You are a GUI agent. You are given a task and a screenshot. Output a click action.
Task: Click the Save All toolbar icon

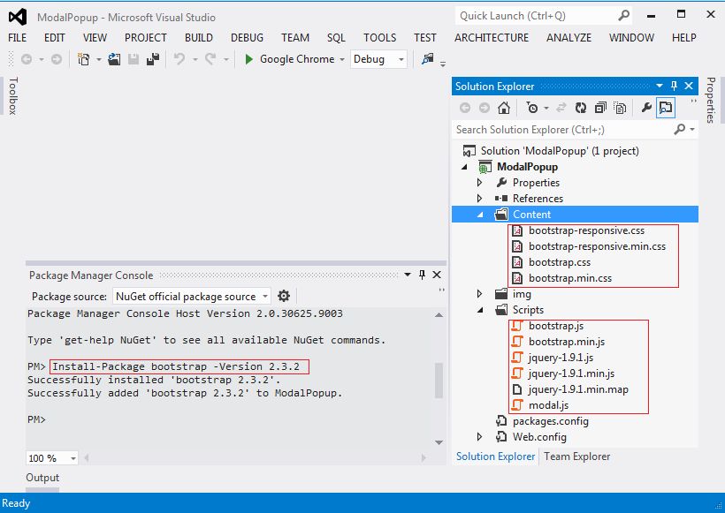pos(153,59)
